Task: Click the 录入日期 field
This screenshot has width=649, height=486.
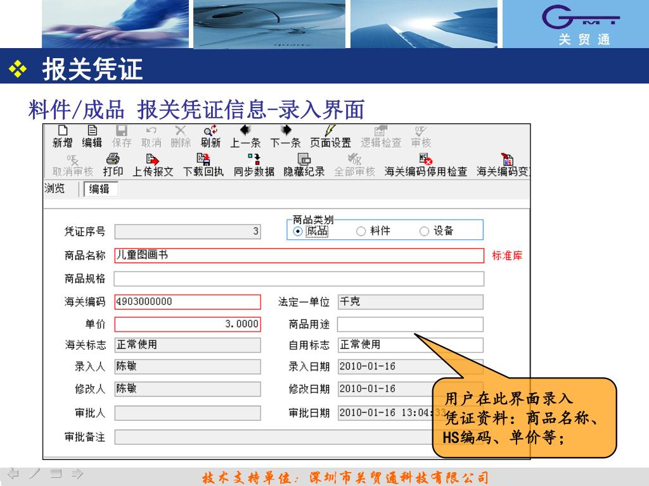Action: (410, 366)
